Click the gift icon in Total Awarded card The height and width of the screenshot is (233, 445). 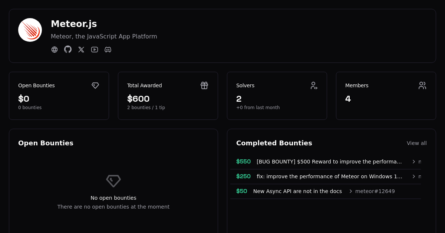tap(204, 85)
